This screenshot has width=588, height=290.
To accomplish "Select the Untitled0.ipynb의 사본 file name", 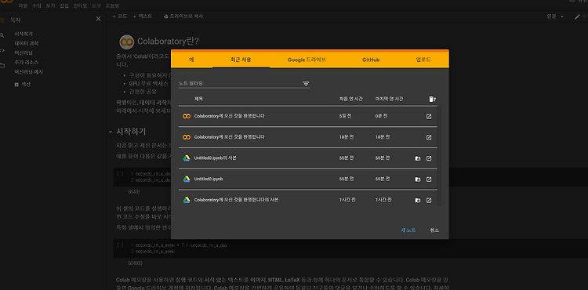I will (x=216, y=158).
